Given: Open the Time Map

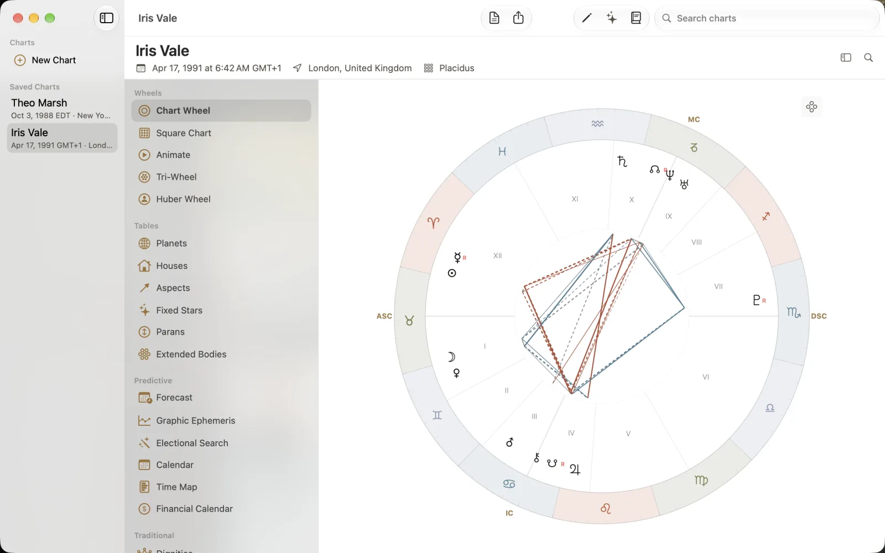Looking at the screenshot, I should 221,487.
